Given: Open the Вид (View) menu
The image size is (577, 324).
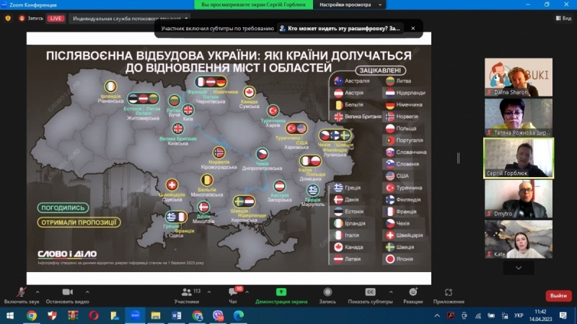Looking at the screenshot, I should [x=563, y=18].
